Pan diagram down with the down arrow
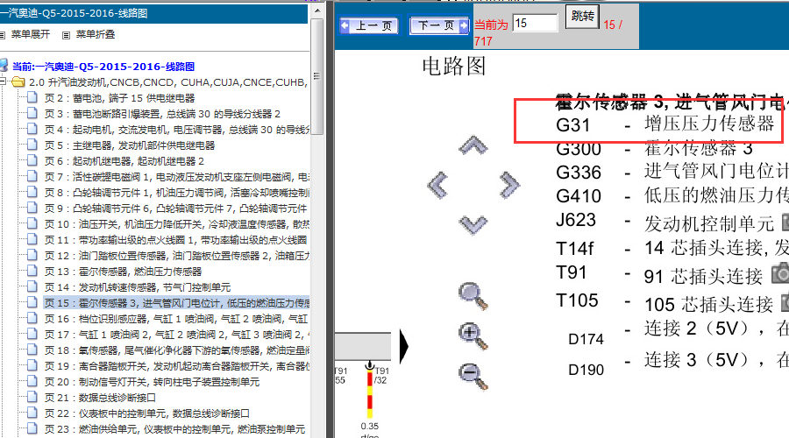The width and height of the screenshot is (789, 438). [473, 224]
